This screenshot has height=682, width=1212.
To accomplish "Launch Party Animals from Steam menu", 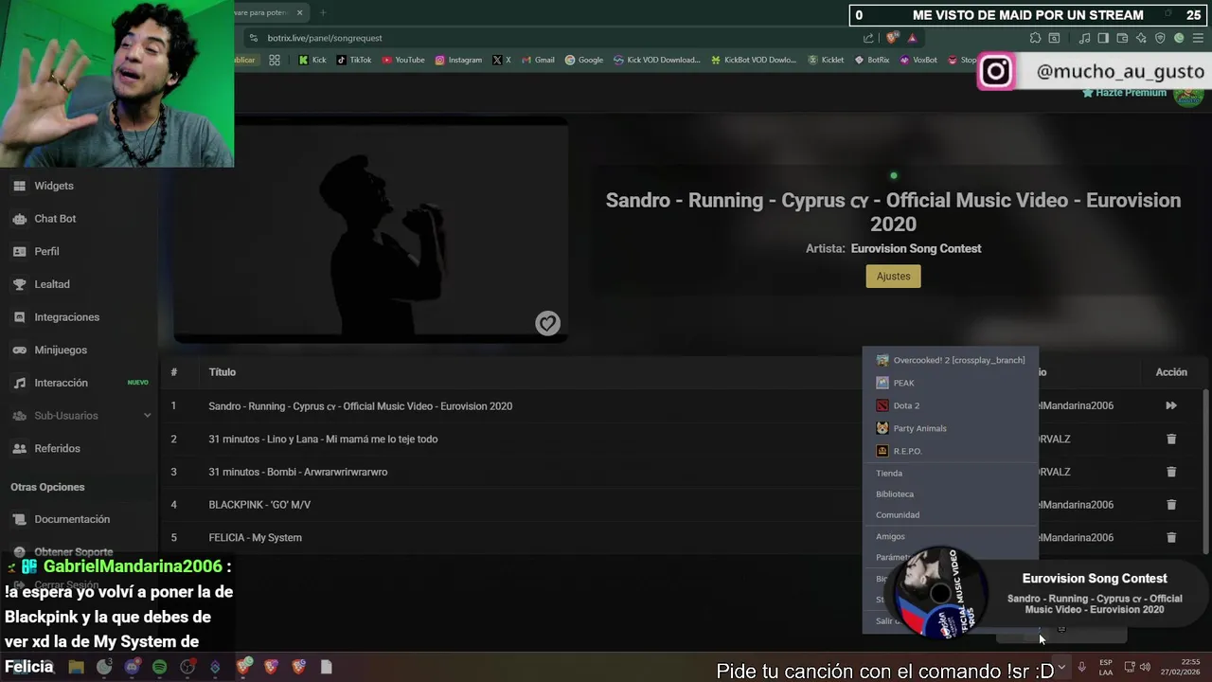I will click(951, 428).
